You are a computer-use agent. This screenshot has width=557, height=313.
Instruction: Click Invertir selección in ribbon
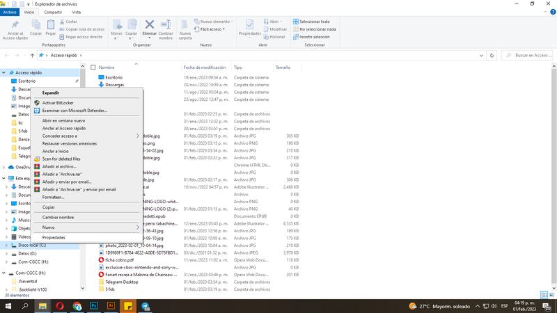(311, 37)
